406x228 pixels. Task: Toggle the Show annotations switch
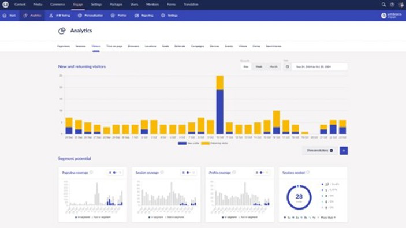pyautogui.click(x=331, y=151)
